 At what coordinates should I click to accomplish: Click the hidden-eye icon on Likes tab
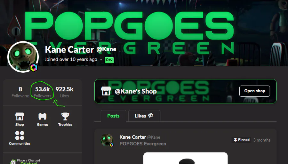[x=151, y=116]
